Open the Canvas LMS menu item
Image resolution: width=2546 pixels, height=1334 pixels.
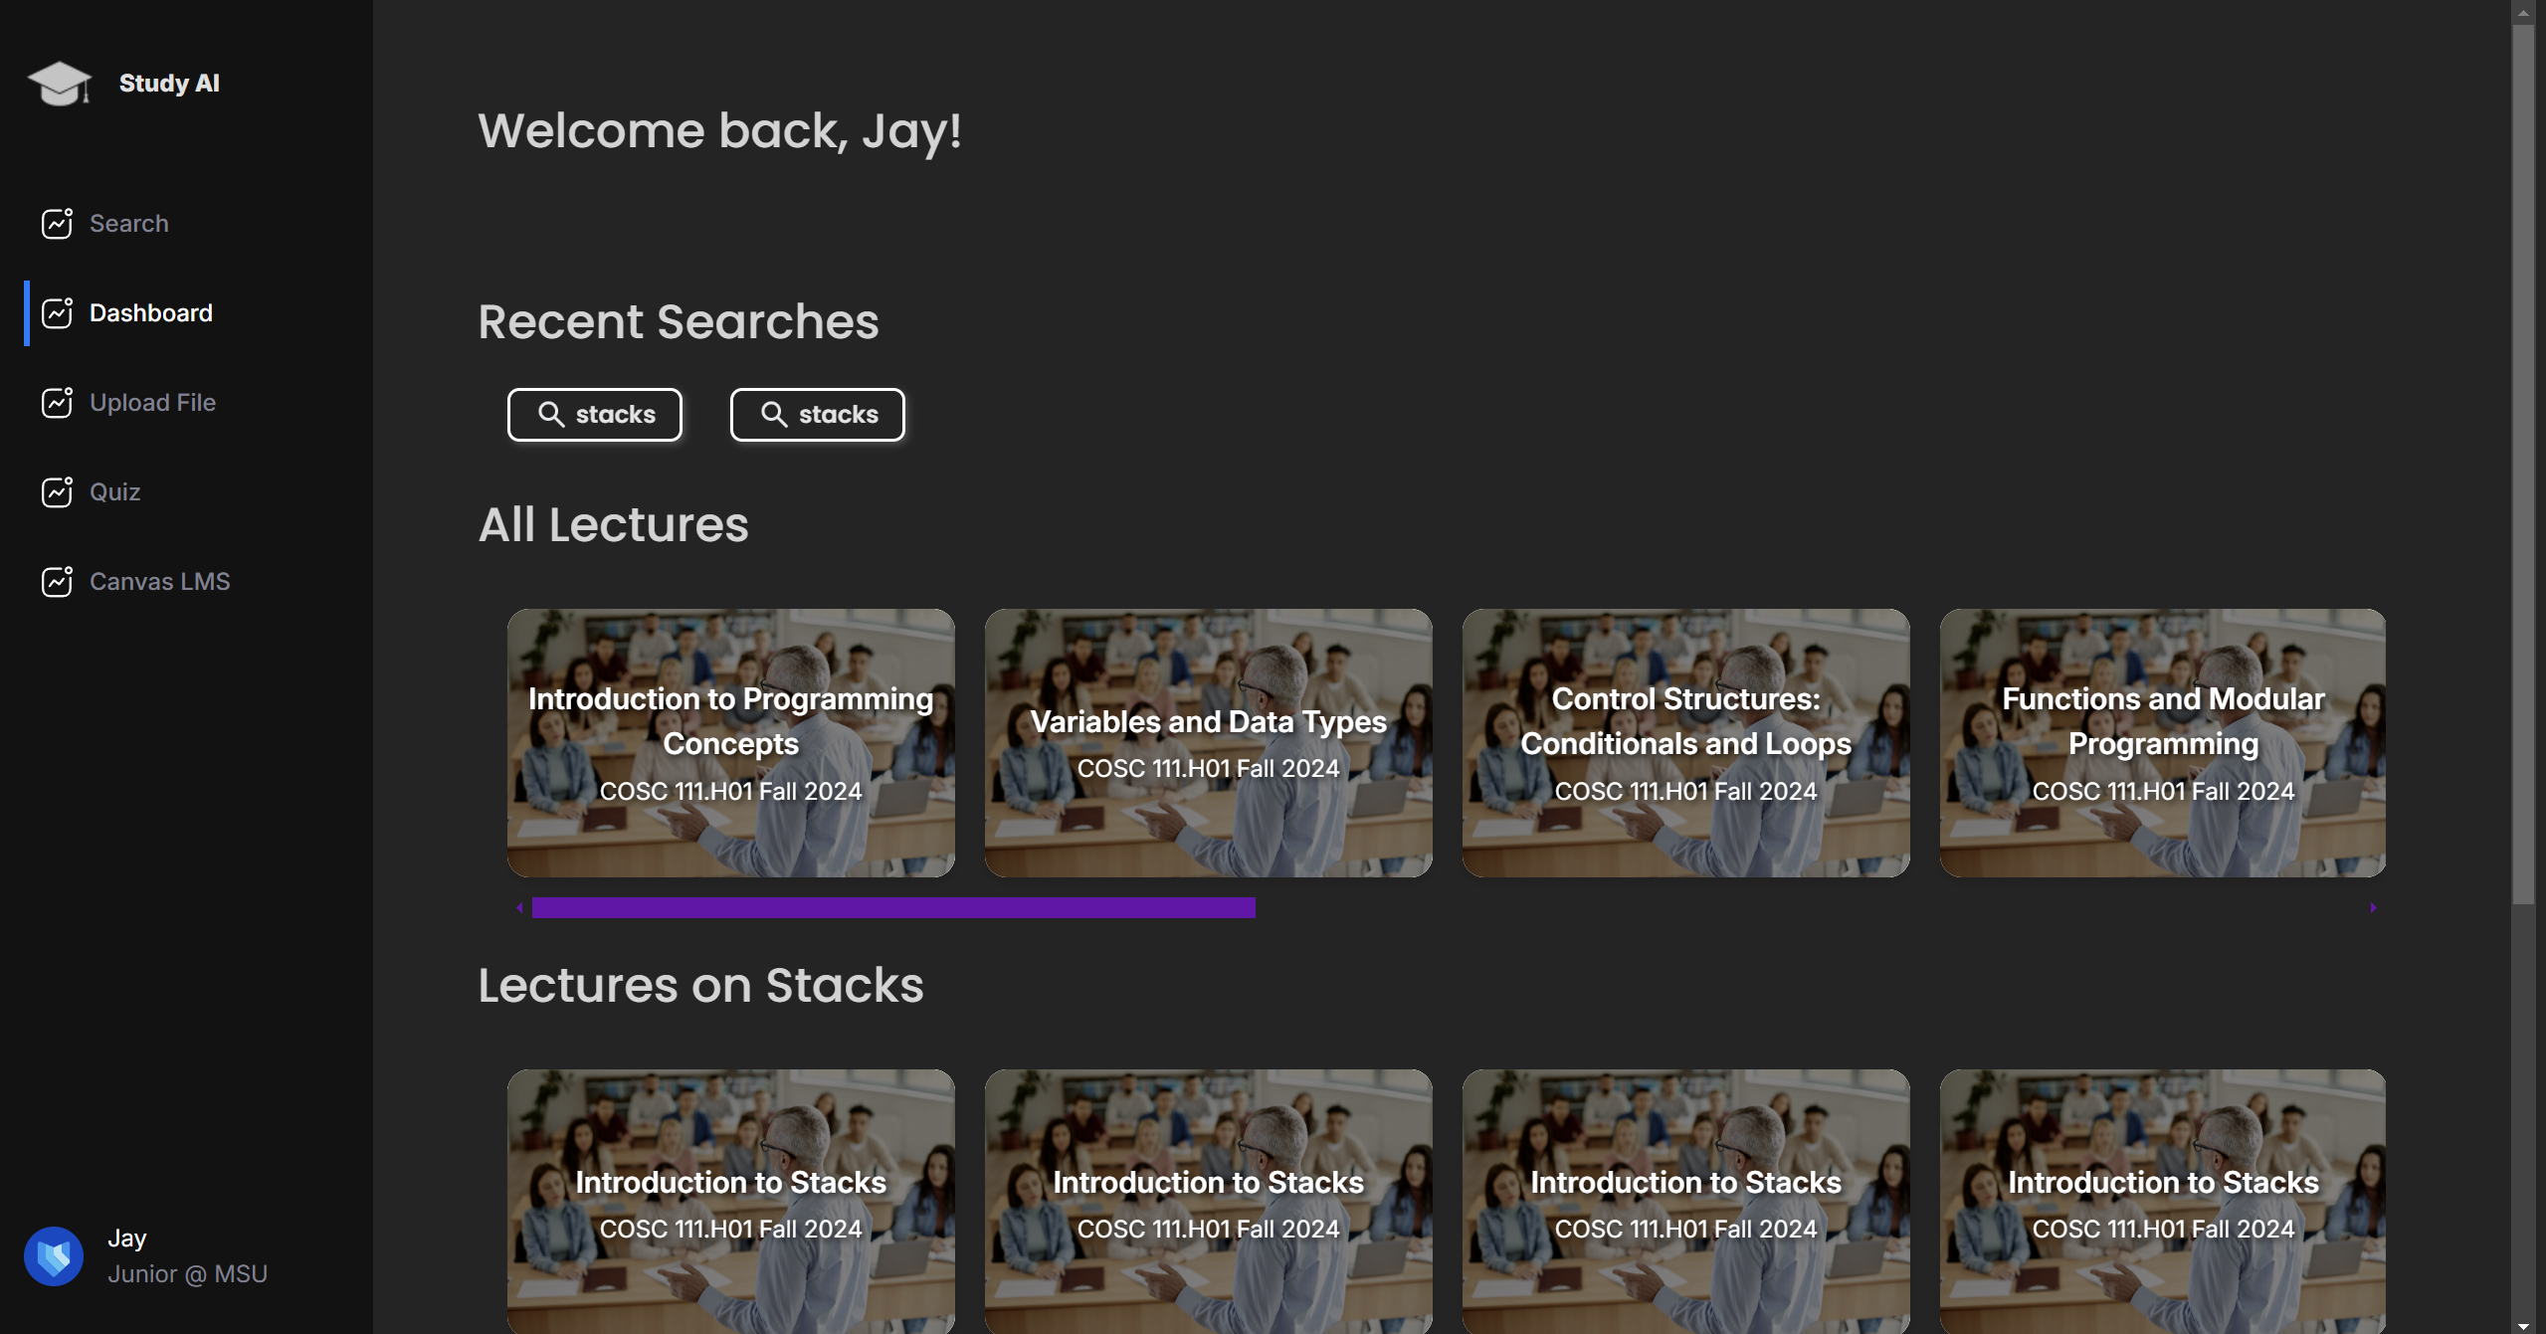pyautogui.click(x=159, y=581)
